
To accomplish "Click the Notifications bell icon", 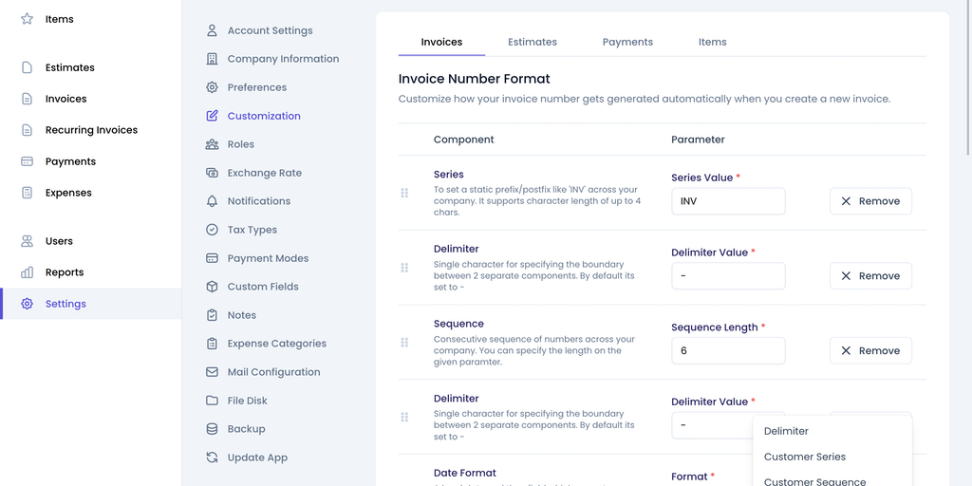I will coord(212,201).
